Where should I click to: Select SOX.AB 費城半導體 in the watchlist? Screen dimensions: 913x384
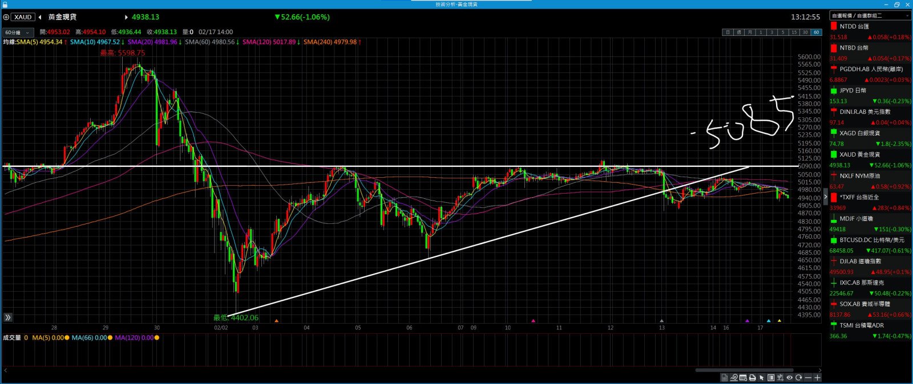pyautogui.click(x=870, y=309)
